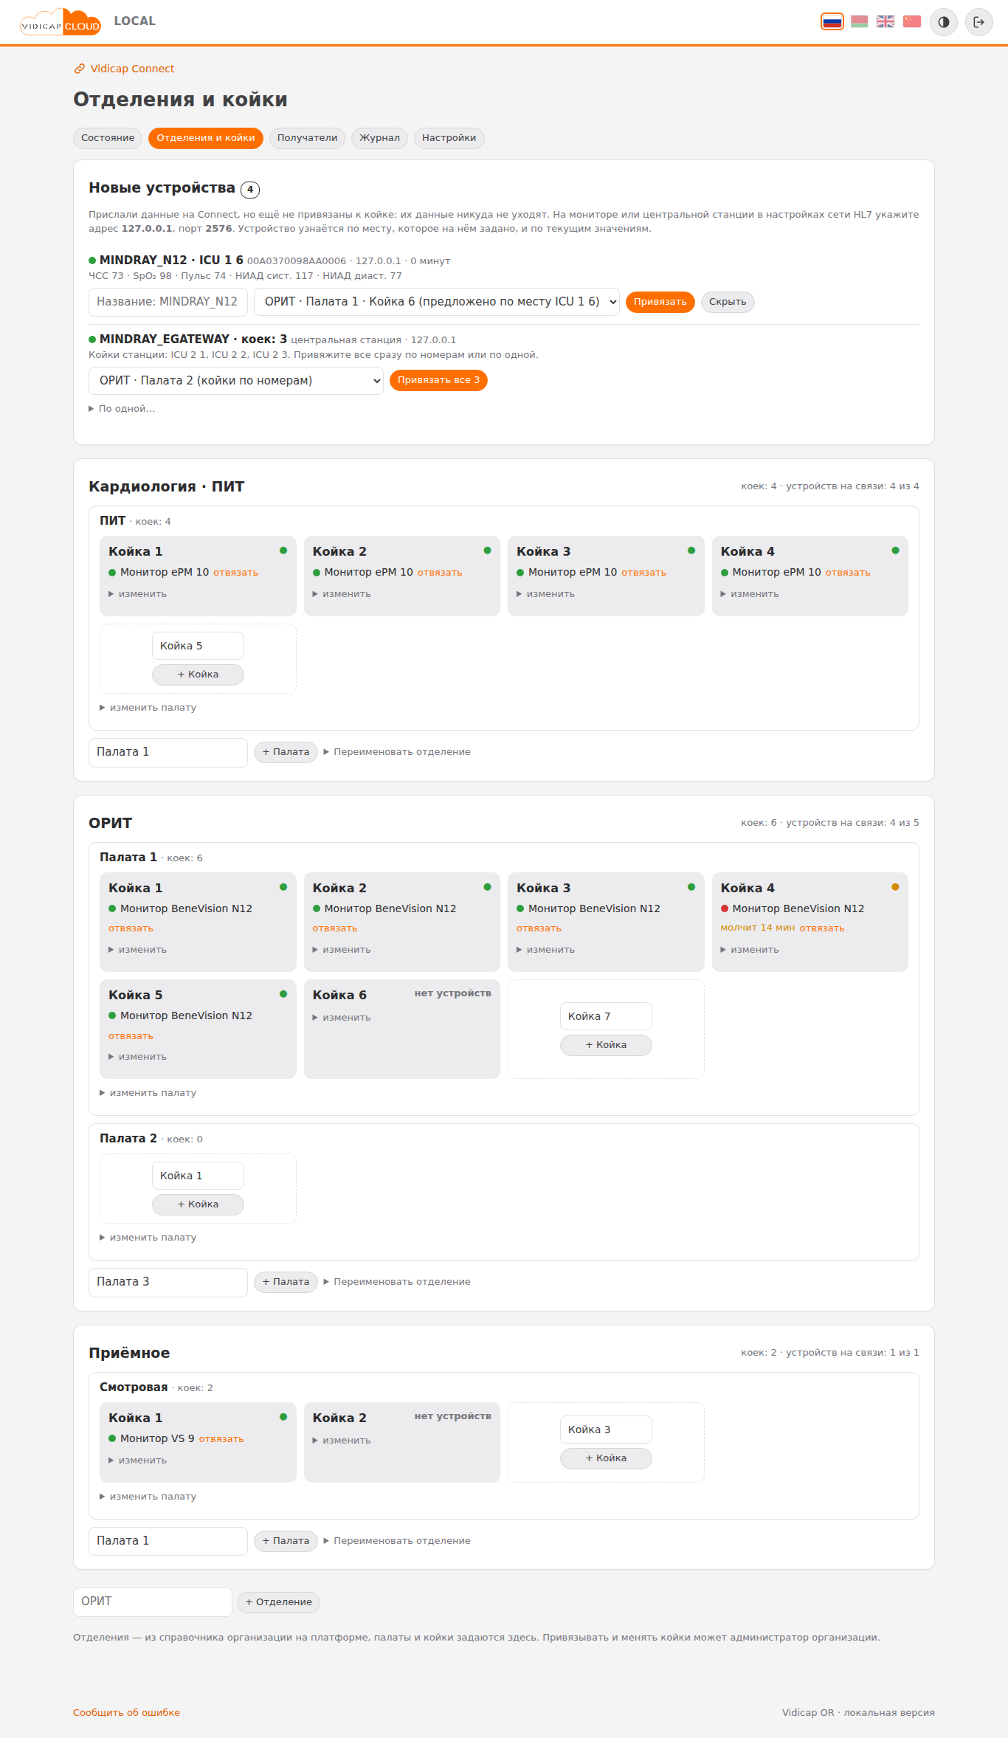Click the Койка 5 name field
Screen dimensions: 1008x1738
point(198,646)
